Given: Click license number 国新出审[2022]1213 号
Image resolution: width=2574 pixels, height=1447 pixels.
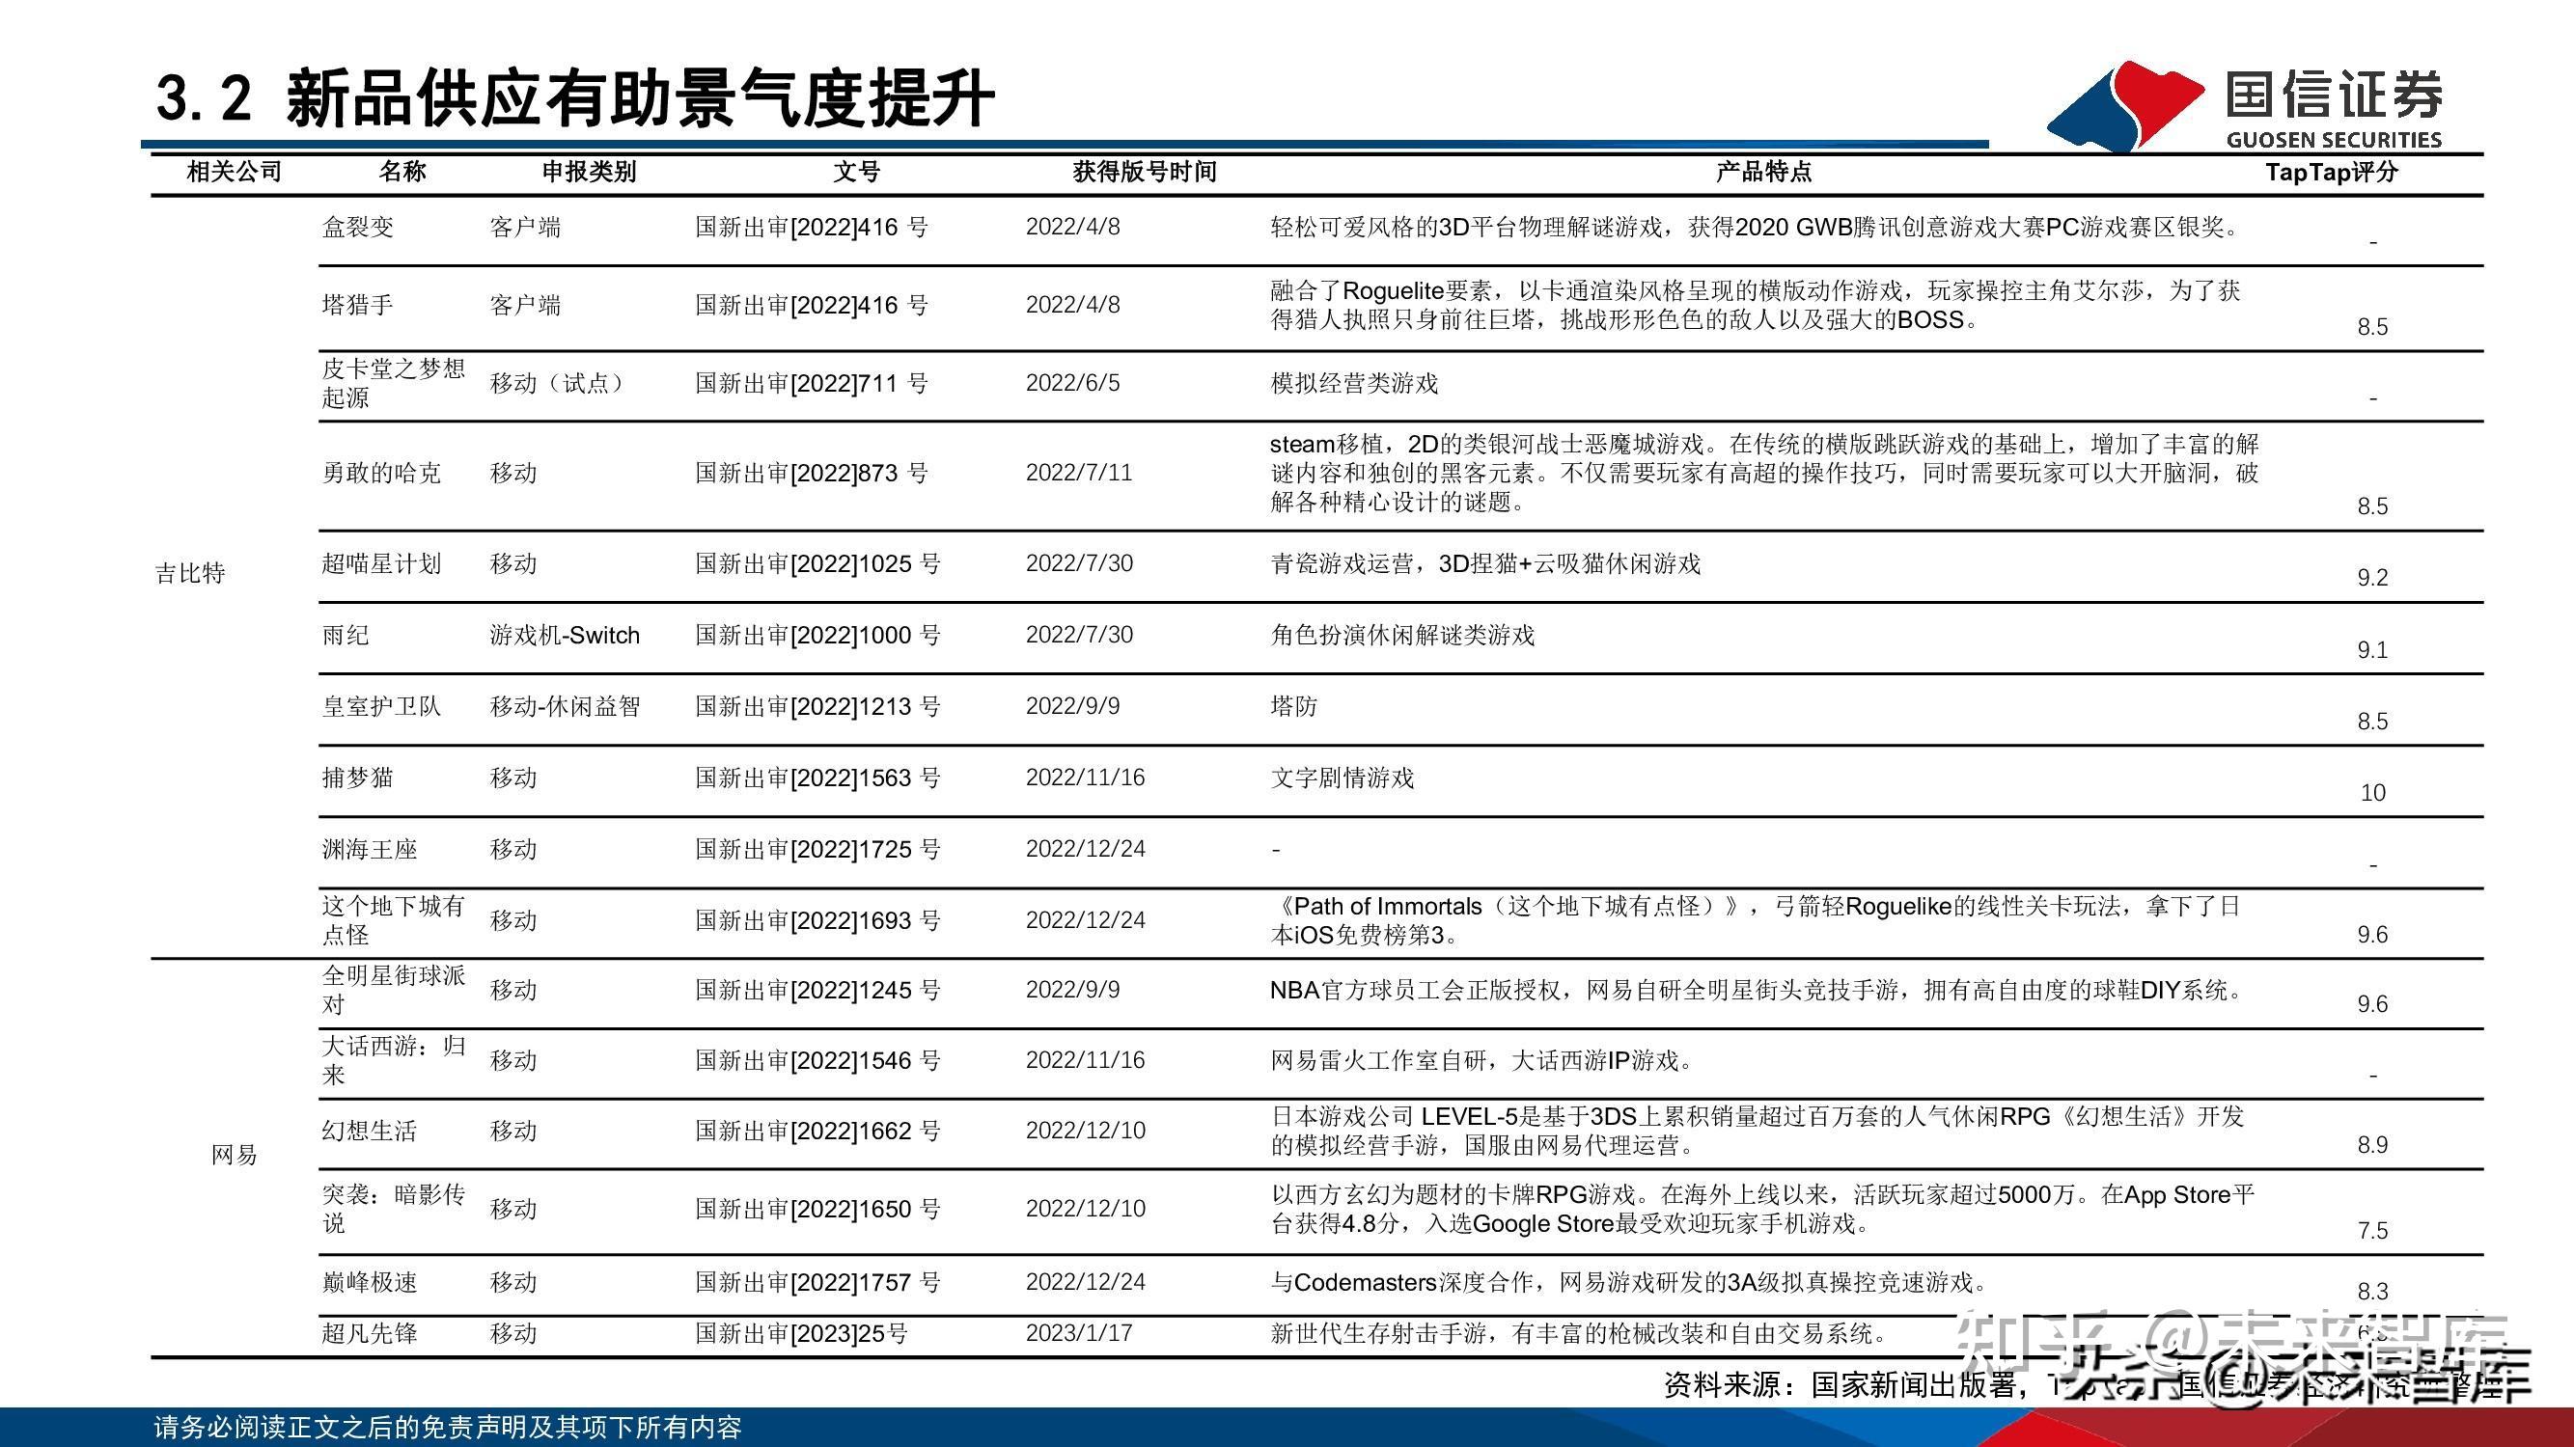Looking at the screenshot, I should pos(818,707).
